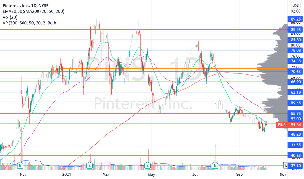Click the 55.73 horizontal line price label
The image size is (304, 179).
295,113
